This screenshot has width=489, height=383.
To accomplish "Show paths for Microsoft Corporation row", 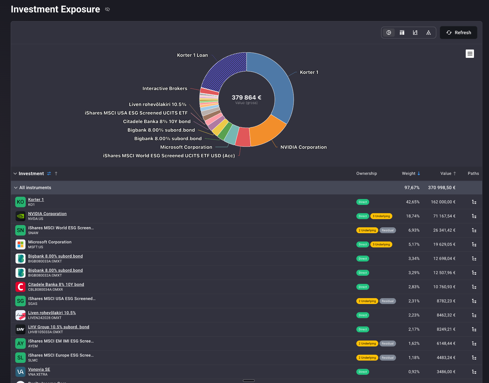I will [474, 244].
